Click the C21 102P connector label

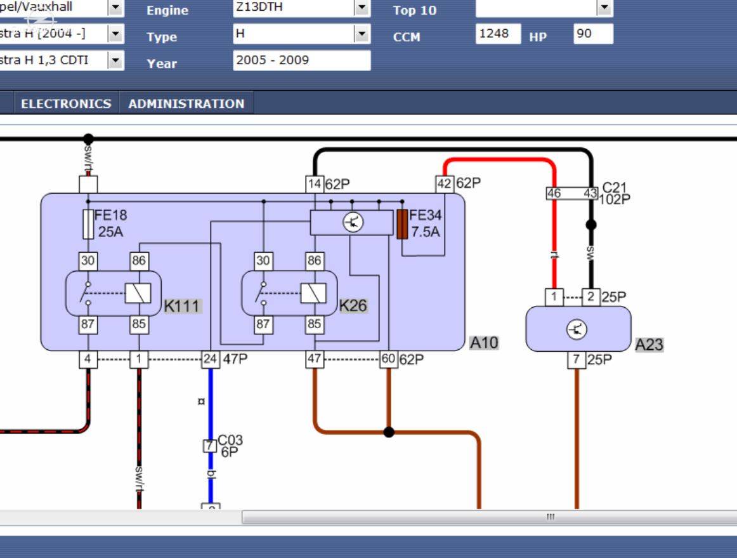[615, 194]
